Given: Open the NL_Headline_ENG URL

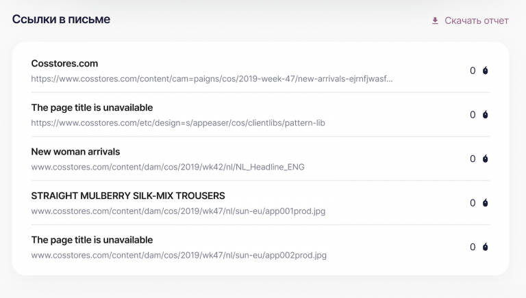Looking at the screenshot, I should coord(168,167).
